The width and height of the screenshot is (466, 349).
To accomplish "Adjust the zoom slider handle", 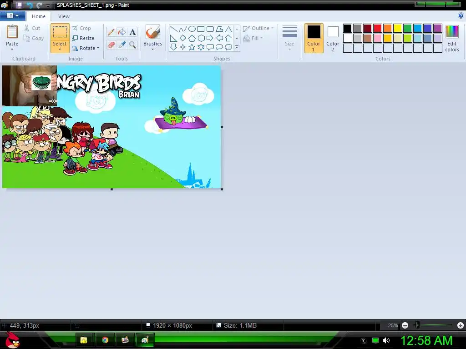I will point(418,325).
